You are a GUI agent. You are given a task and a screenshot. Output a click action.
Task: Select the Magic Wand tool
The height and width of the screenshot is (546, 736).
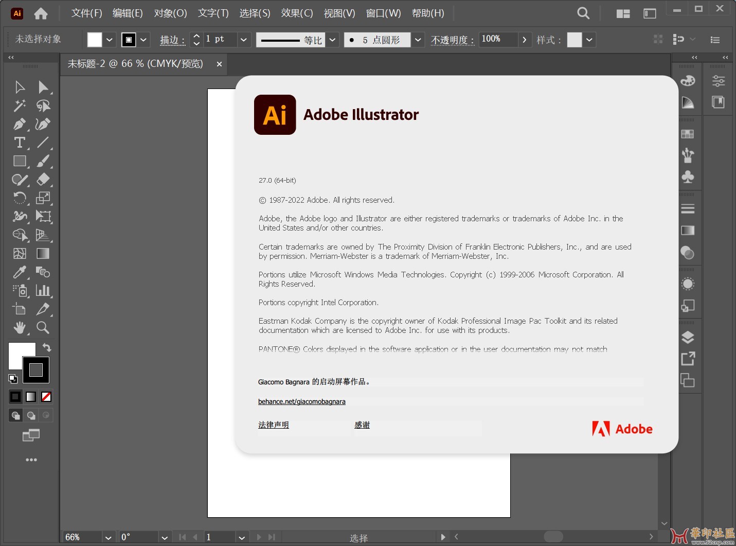click(x=20, y=106)
